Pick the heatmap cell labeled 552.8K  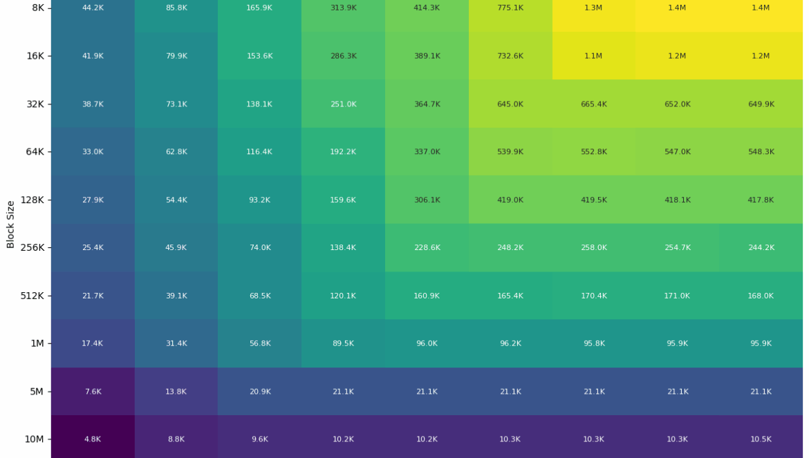pyautogui.click(x=594, y=152)
